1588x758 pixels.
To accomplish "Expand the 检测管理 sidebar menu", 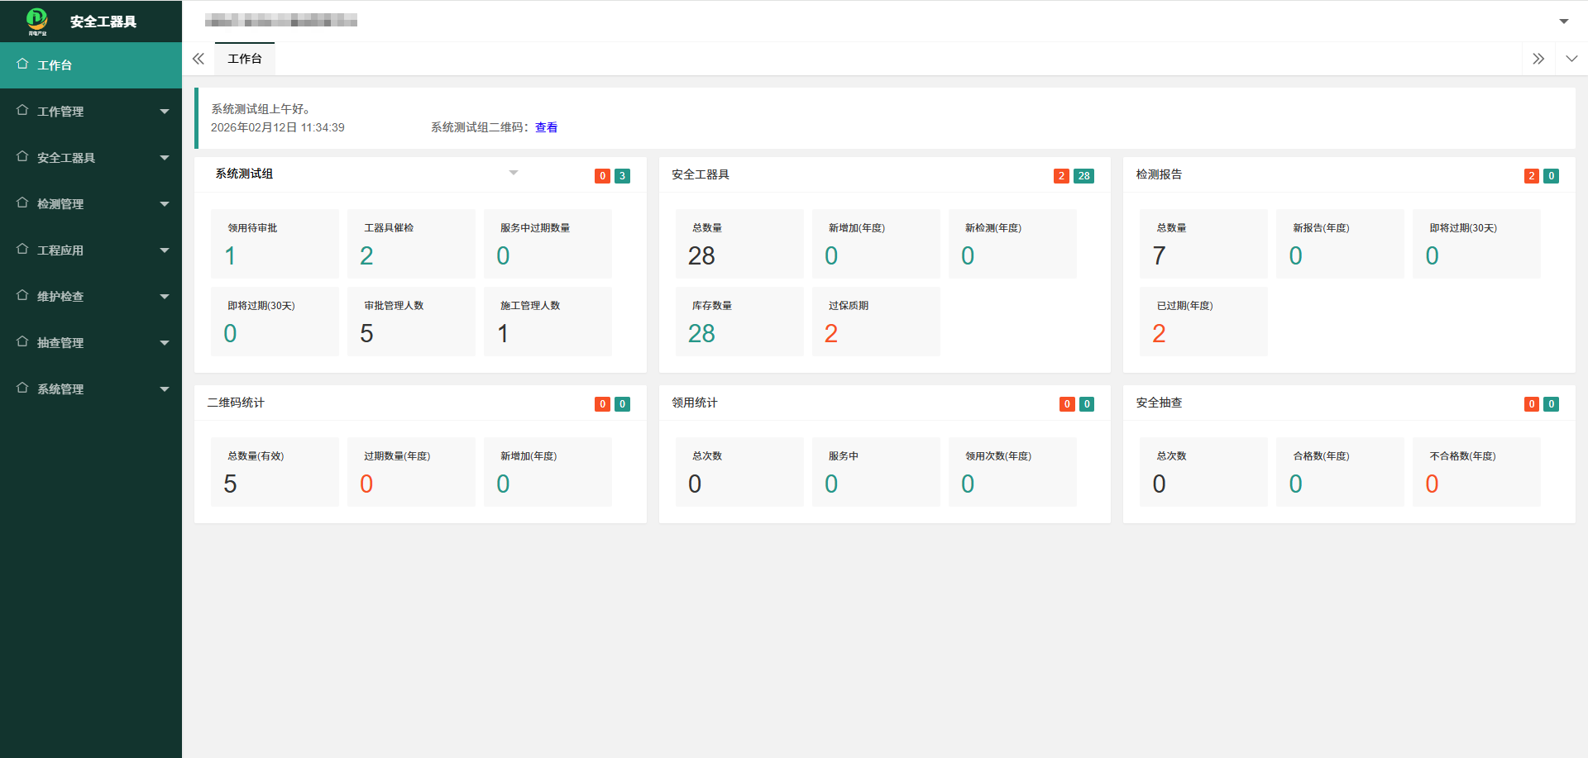I will pos(91,204).
